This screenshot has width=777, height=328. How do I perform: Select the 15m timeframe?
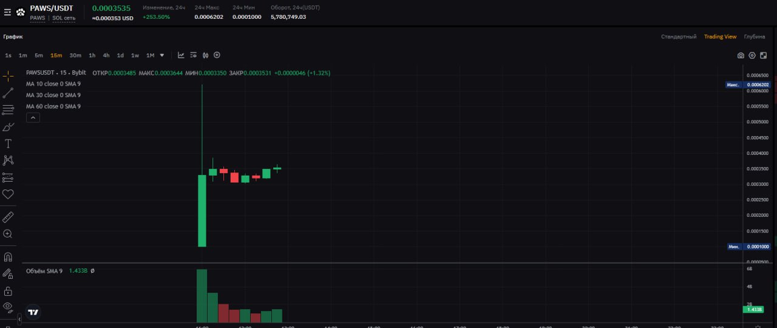tap(56, 55)
